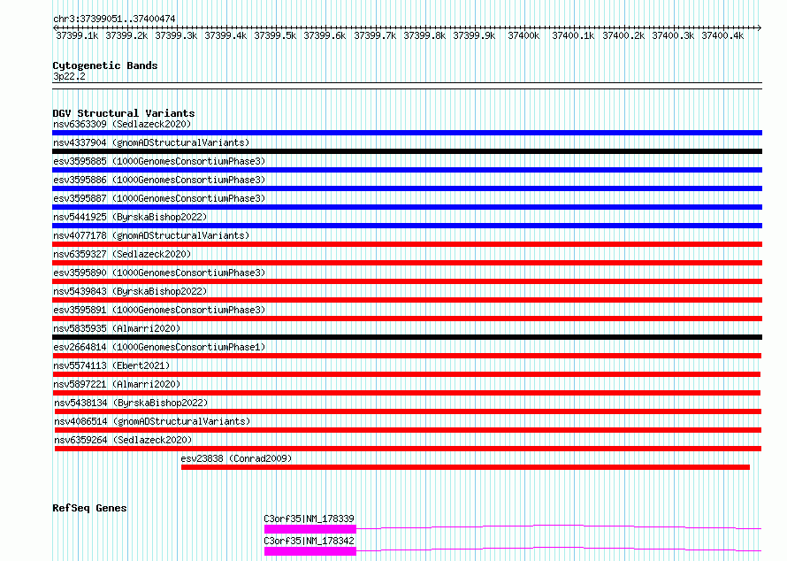Open nsv5897221 (Almarri2020) label
The width and height of the screenshot is (787, 561).
pos(117,384)
